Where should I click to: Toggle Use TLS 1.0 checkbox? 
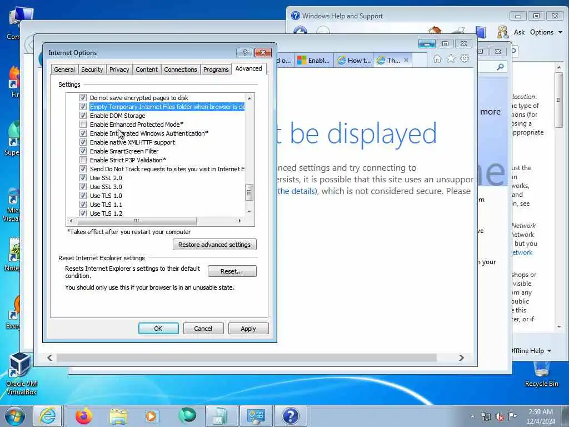(x=83, y=196)
